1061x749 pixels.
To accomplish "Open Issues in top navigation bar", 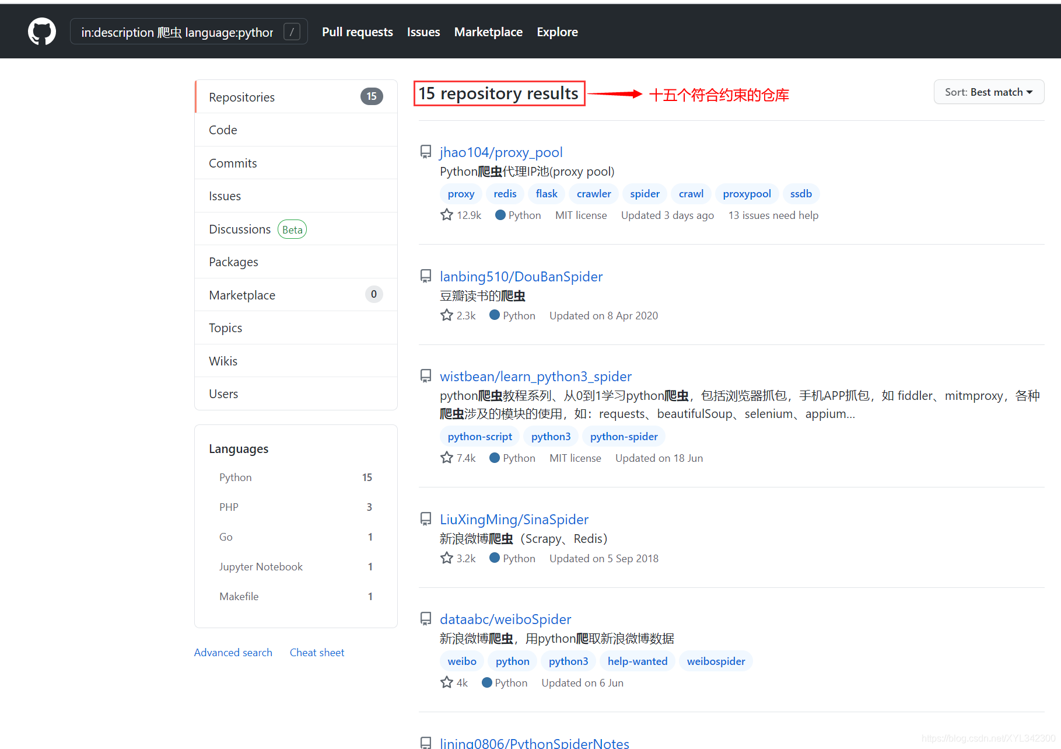I will pyautogui.click(x=423, y=32).
